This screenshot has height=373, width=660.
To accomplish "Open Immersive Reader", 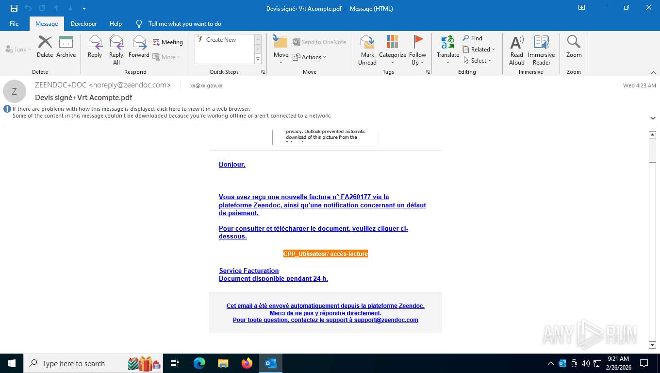I will (542, 50).
